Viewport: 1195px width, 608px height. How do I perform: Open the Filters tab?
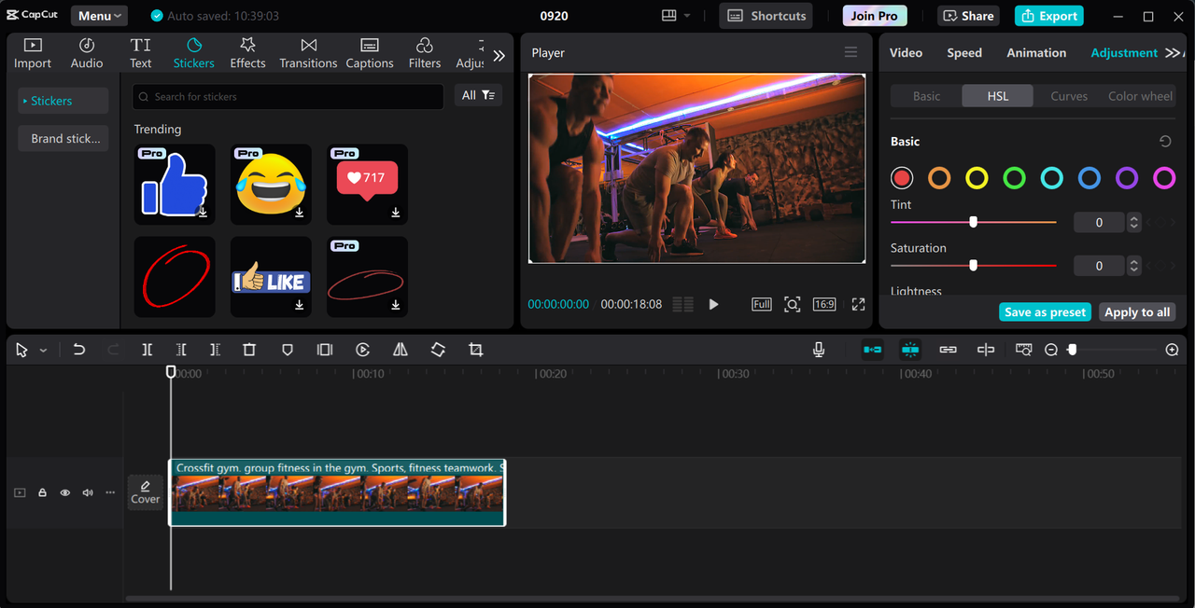tap(425, 53)
